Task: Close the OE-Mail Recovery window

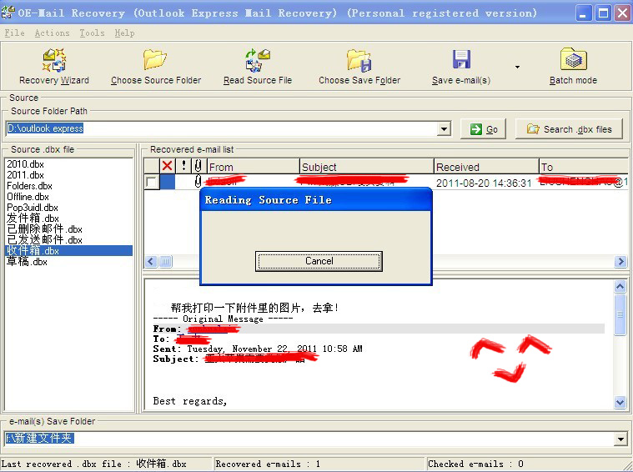Action: click(622, 13)
